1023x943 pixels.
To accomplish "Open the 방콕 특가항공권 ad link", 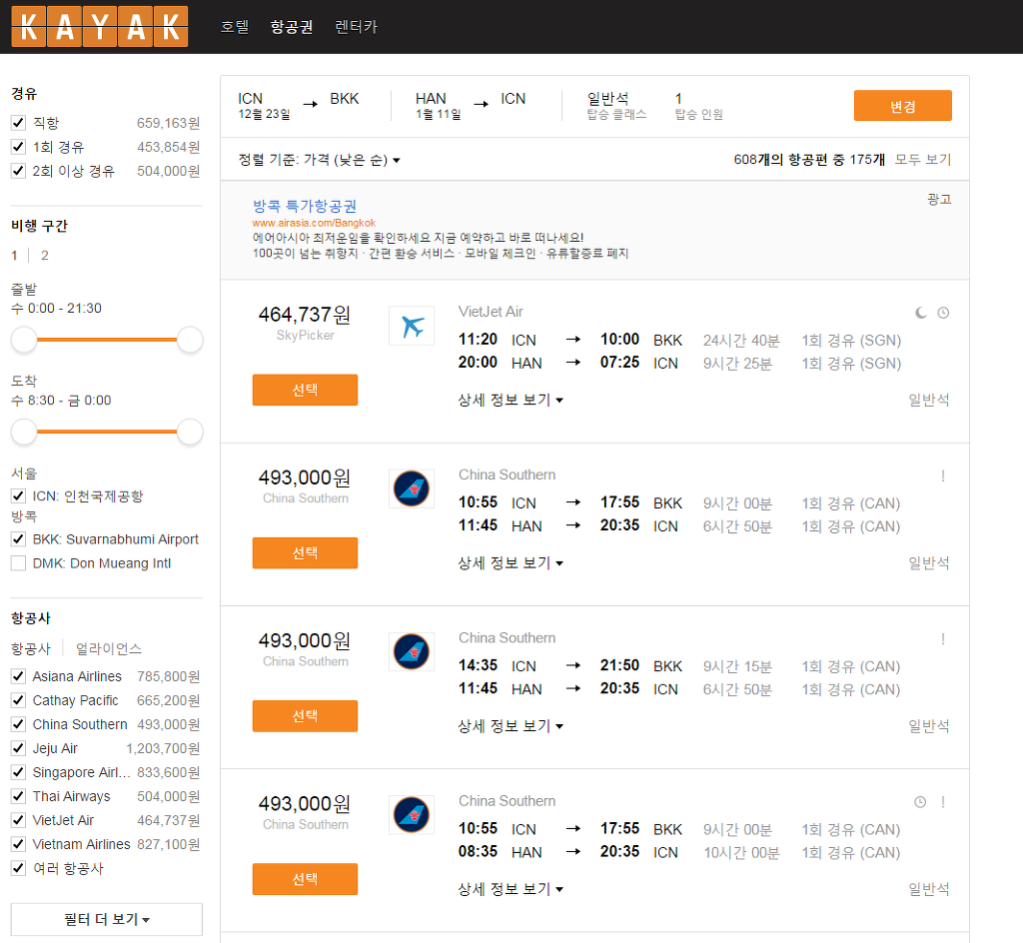I will [x=305, y=206].
